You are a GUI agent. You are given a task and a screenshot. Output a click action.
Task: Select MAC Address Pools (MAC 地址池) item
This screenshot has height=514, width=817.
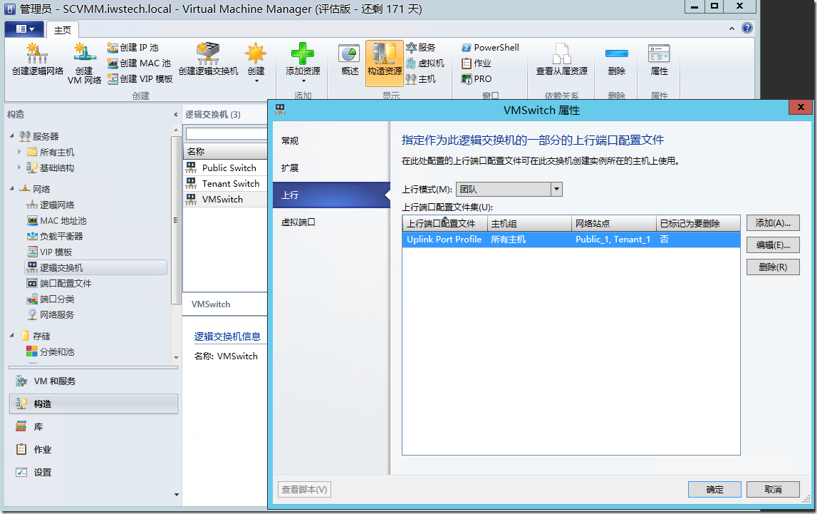point(56,220)
